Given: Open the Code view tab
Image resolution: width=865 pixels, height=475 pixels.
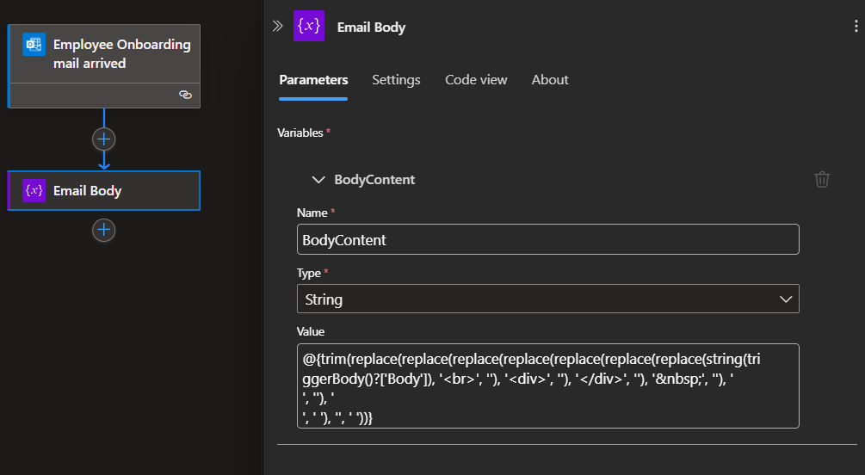Looking at the screenshot, I should pos(476,80).
